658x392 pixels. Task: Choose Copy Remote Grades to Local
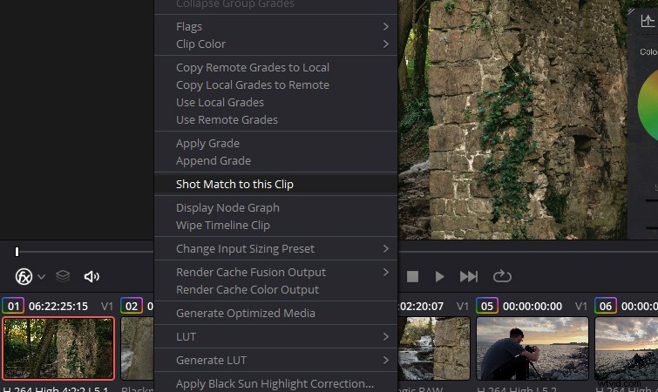pyautogui.click(x=275, y=67)
